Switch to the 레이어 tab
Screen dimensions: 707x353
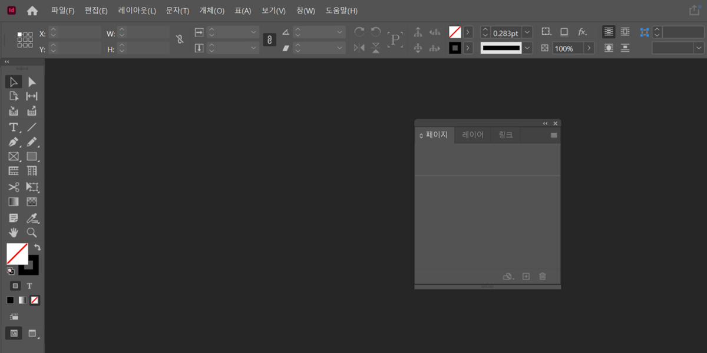click(x=473, y=135)
